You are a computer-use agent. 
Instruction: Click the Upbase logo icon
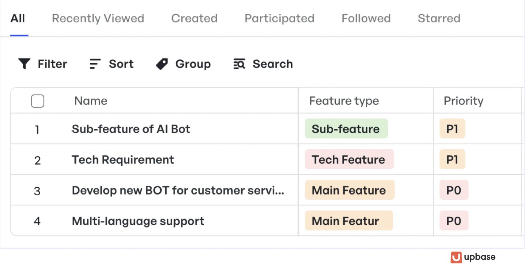click(456, 257)
